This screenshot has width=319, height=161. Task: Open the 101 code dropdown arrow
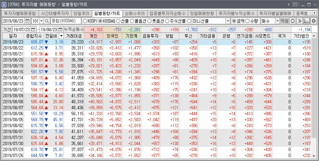(x=42, y=21)
